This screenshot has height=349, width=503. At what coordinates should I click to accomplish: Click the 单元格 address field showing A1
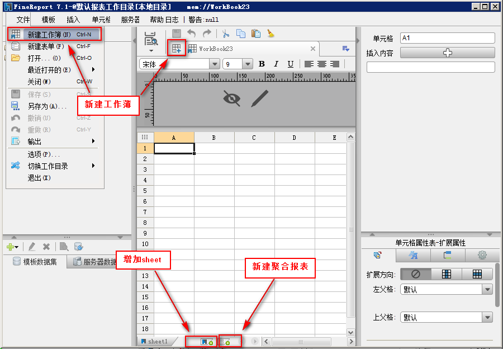(x=448, y=38)
